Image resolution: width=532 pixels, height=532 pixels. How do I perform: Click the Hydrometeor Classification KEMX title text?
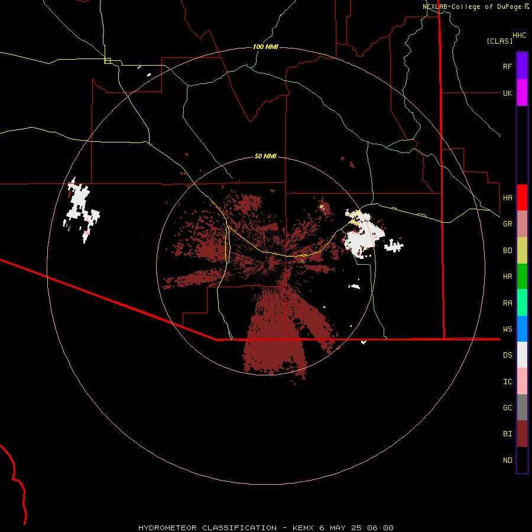(266, 528)
